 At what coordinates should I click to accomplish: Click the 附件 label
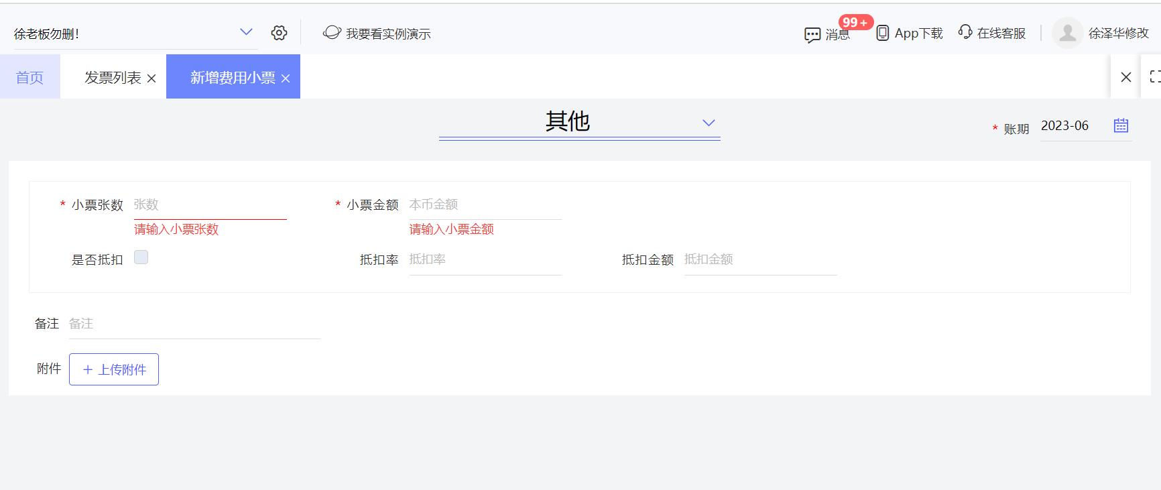coord(49,368)
